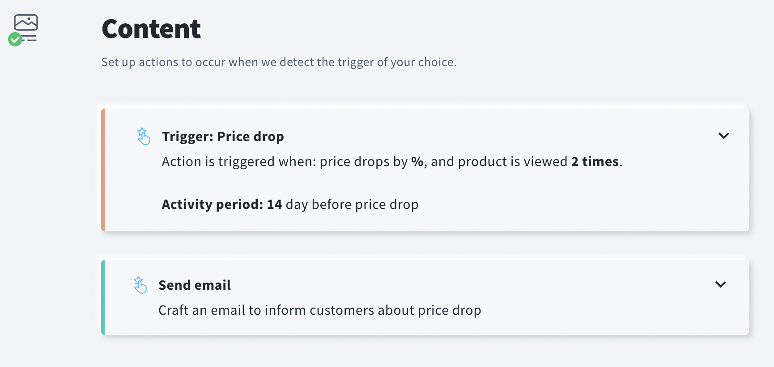This screenshot has width=774, height=367.
Task: Click 'before price drop' text in trigger card
Action: (365, 204)
